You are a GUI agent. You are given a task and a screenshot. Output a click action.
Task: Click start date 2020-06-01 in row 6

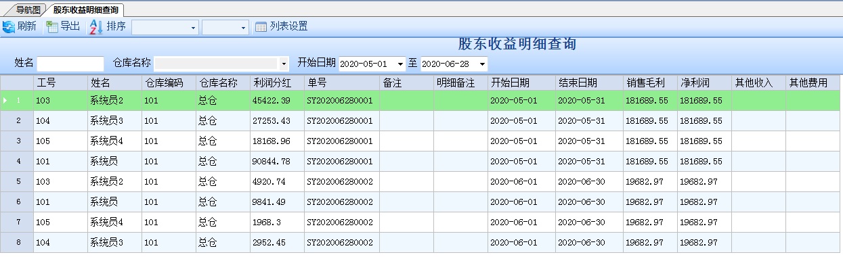click(x=513, y=202)
